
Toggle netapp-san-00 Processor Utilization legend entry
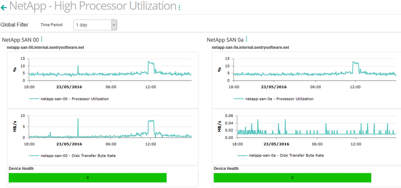click(69, 99)
